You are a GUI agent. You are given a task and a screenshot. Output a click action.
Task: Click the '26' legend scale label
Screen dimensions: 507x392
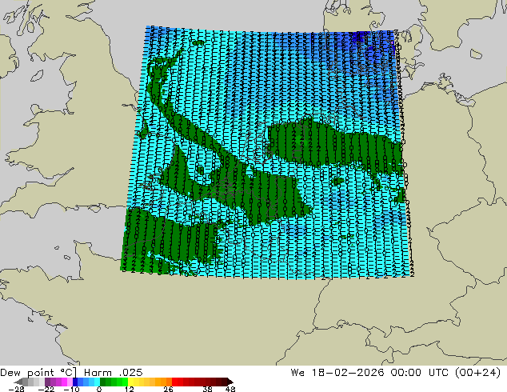click(x=168, y=389)
